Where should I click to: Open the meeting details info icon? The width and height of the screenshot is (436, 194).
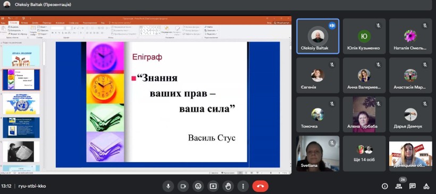(x=385, y=186)
